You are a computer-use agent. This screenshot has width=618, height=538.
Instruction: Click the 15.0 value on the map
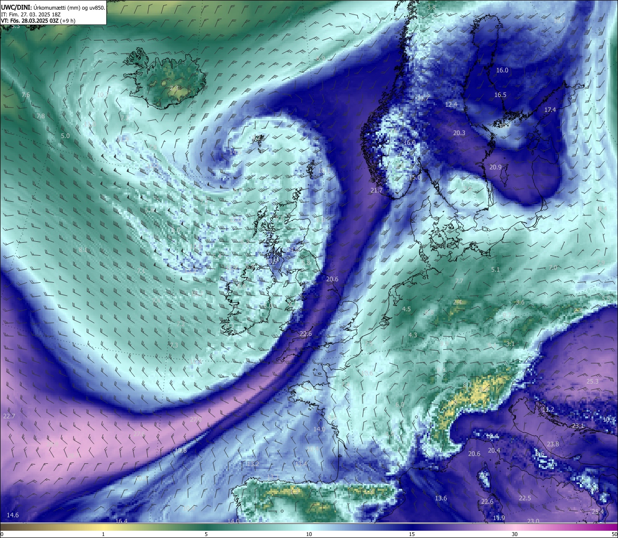(x=415, y=177)
